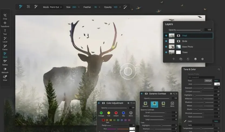Click the Color Auto button
Screen dimensions: 225x132
point(216,121)
